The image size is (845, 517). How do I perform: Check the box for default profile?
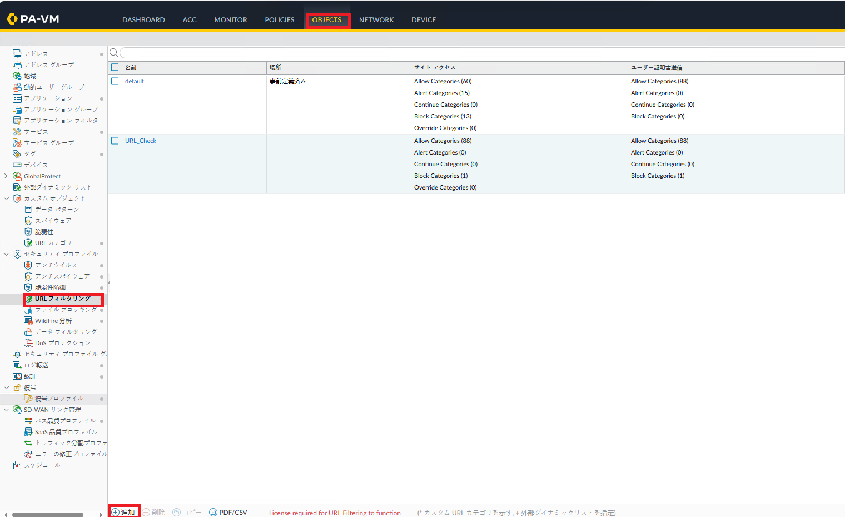point(115,81)
